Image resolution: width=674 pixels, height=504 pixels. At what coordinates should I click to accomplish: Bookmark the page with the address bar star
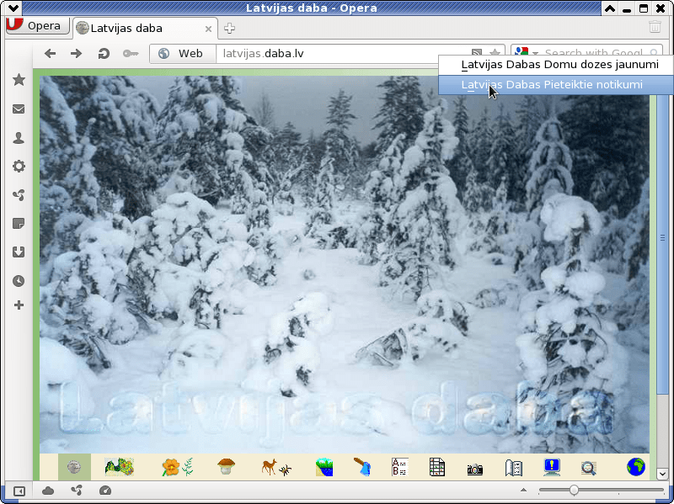pos(495,52)
